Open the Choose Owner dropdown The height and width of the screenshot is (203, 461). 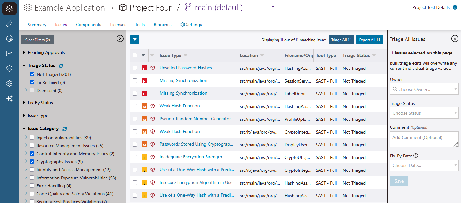tap(424, 89)
